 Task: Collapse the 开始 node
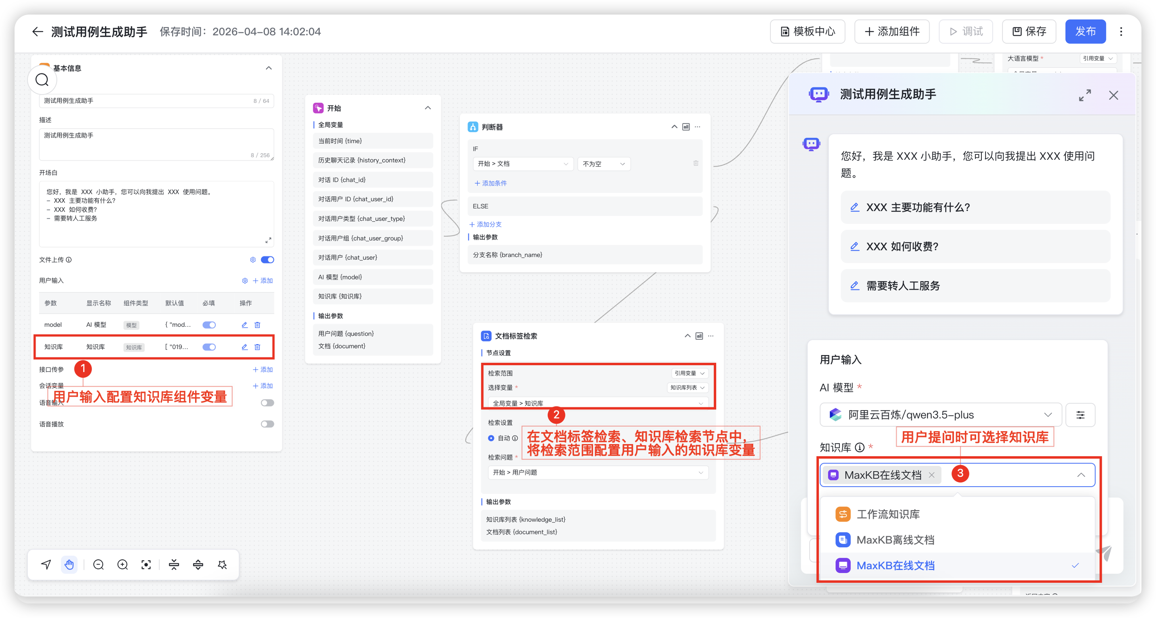pyautogui.click(x=428, y=108)
